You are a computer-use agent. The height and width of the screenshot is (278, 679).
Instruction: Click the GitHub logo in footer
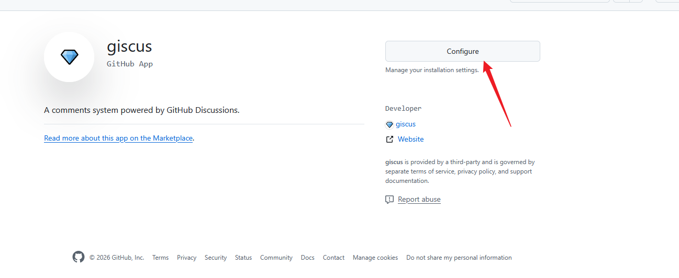point(78,257)
